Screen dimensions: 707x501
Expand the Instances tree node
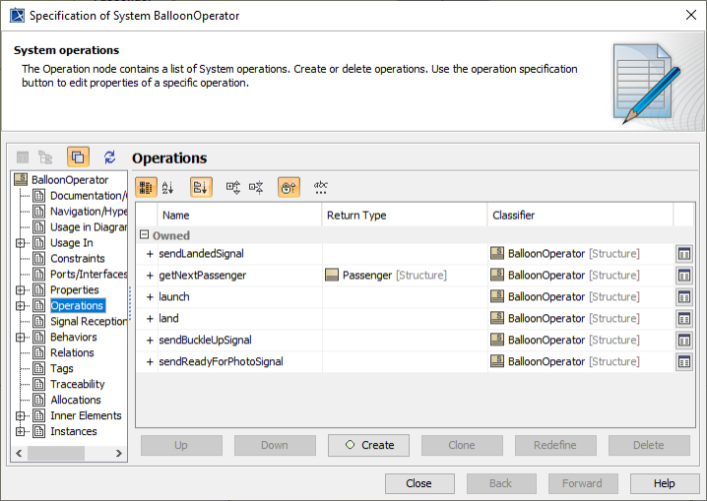coord(20,432)
